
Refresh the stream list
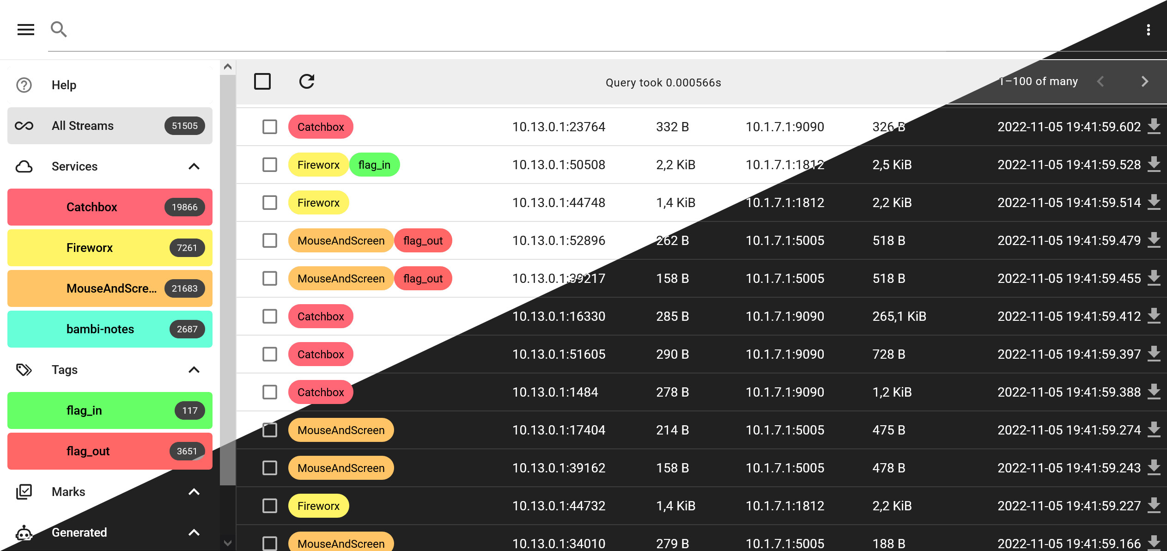click(307, 82)
